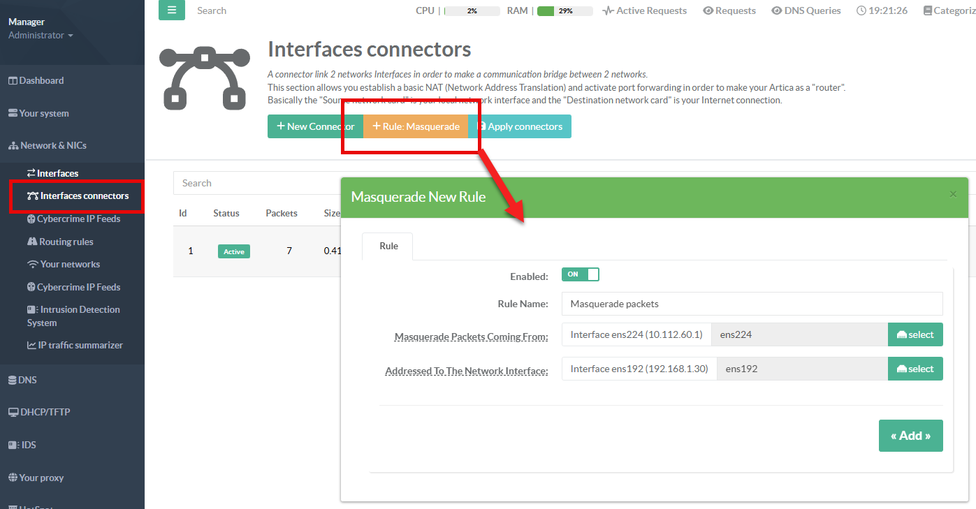976x509 pixels.
Task: Select the Rule tab
Action: pos(388,246)
